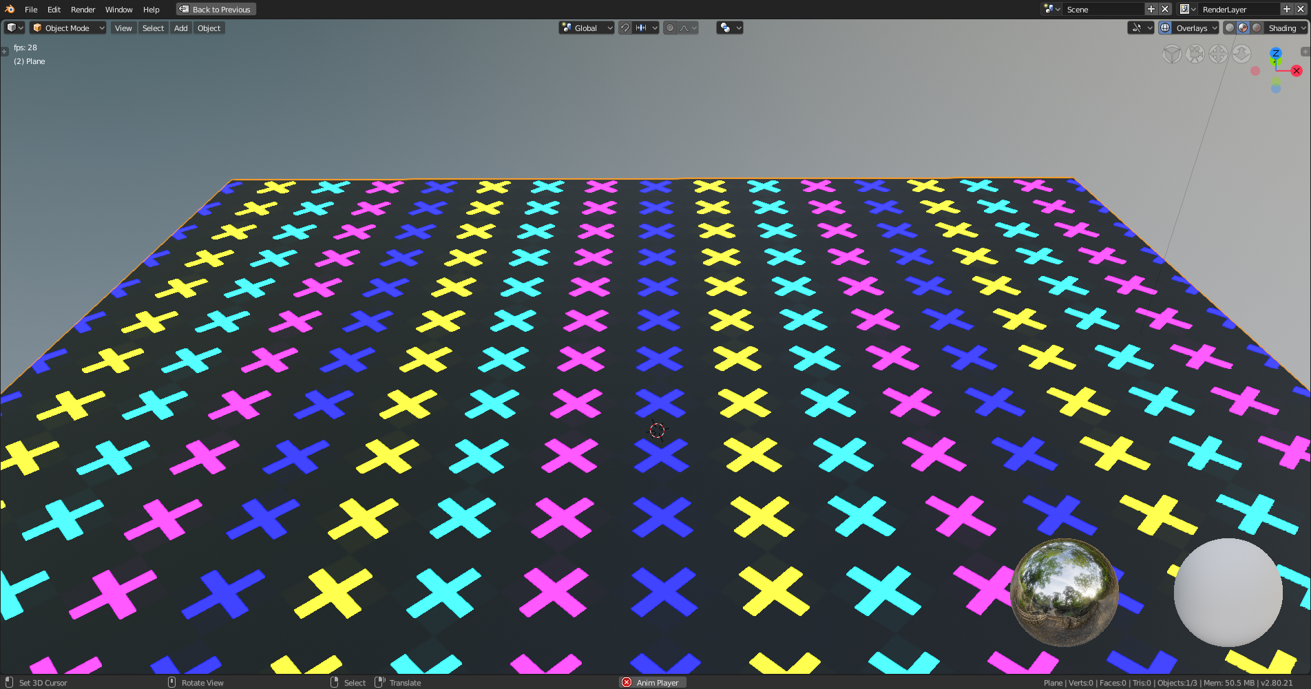Delete the current scene
The image size is (1311, 689).
coord(1165,9)
